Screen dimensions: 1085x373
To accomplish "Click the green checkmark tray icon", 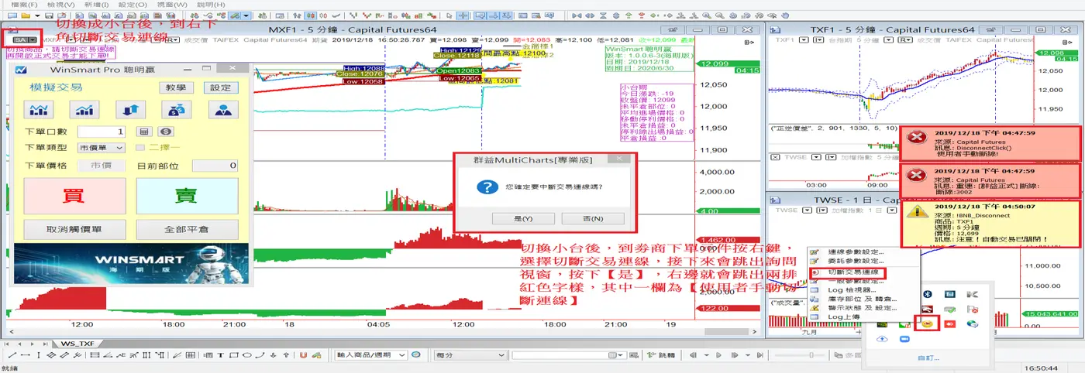I will 949,310.
